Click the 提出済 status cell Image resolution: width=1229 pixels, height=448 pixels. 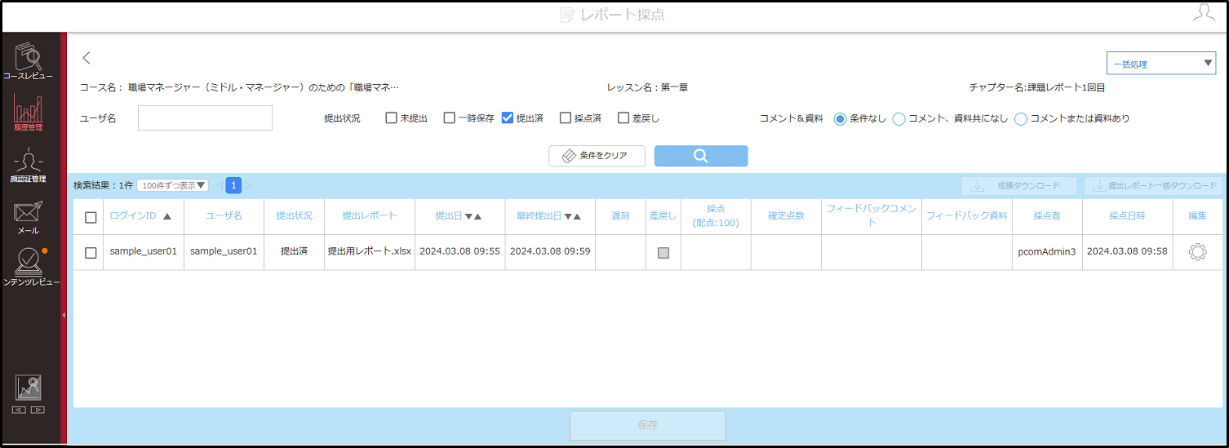[x=294, y=251]
